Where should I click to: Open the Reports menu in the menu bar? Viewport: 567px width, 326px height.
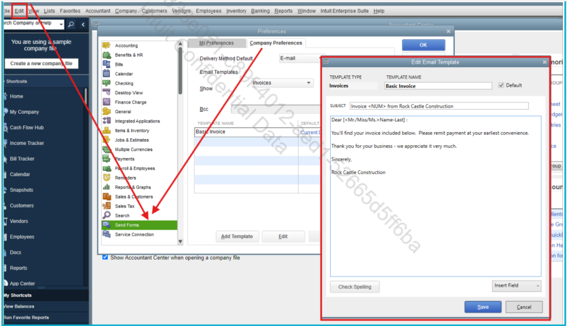coord(283,11)
